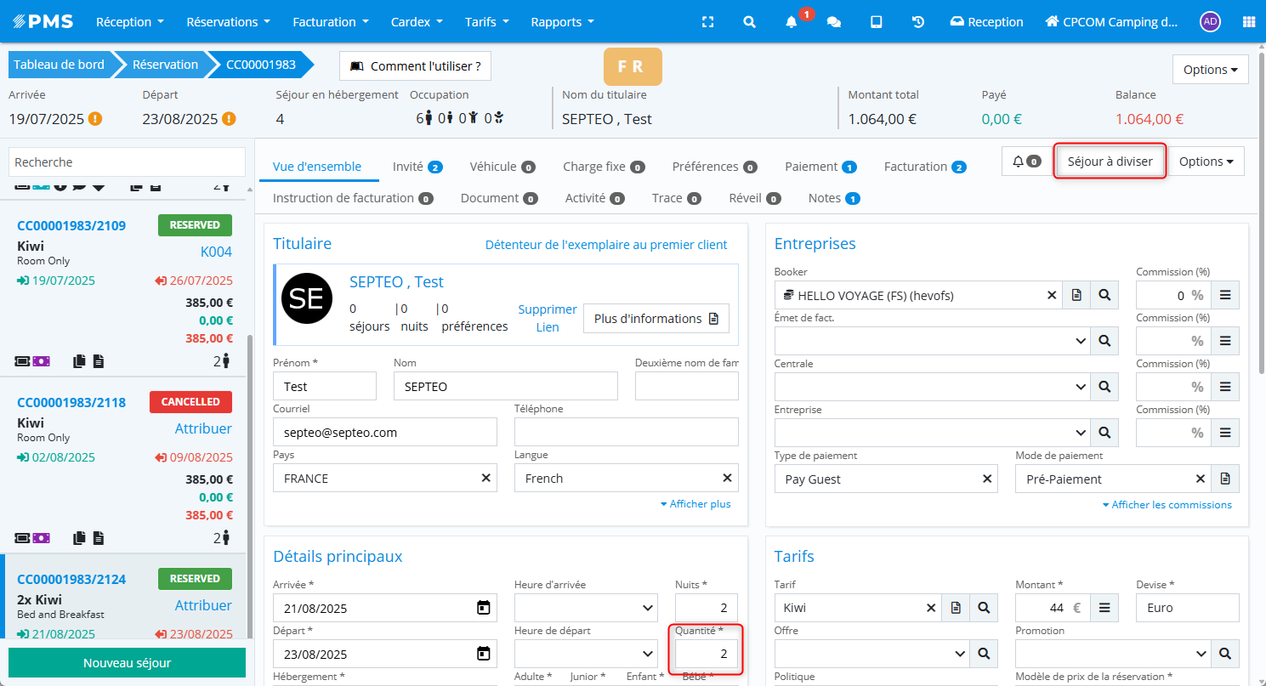Click the search magnifier in top bar

click(x=749, y=22)
